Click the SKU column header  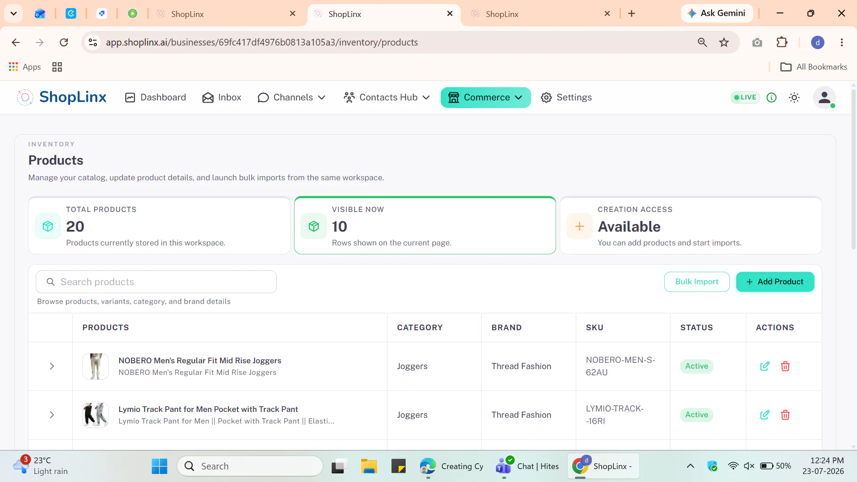pyautogui.click(x=595, y=328)
